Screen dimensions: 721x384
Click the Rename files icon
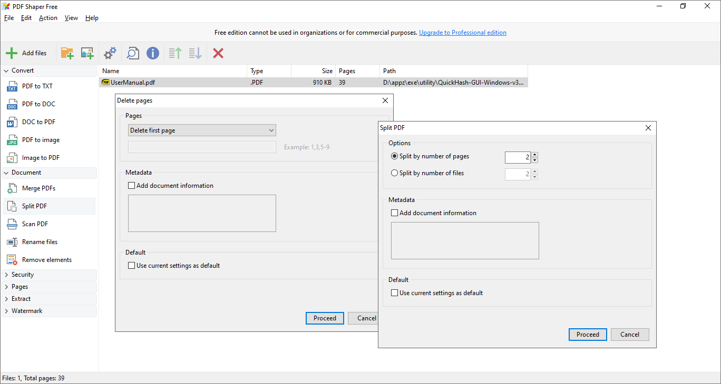point(12,242)
